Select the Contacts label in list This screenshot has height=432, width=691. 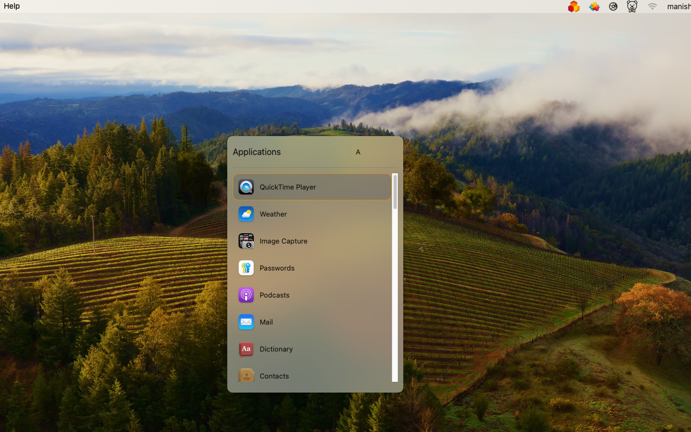tap(274, 376)
